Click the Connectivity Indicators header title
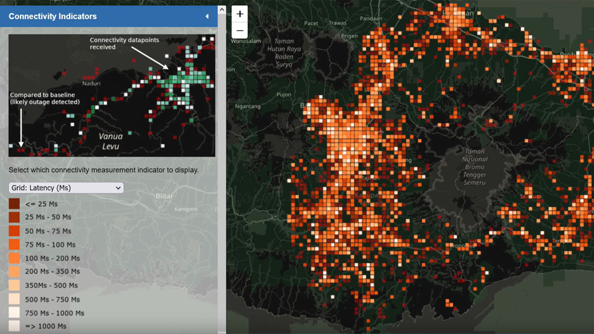This screenshot has height=334, width=594. click(53, 16)
